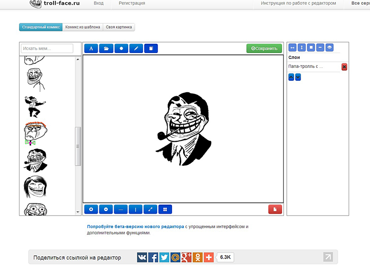
Task: Click the green Сохранить save button
Action: [264, 48]
